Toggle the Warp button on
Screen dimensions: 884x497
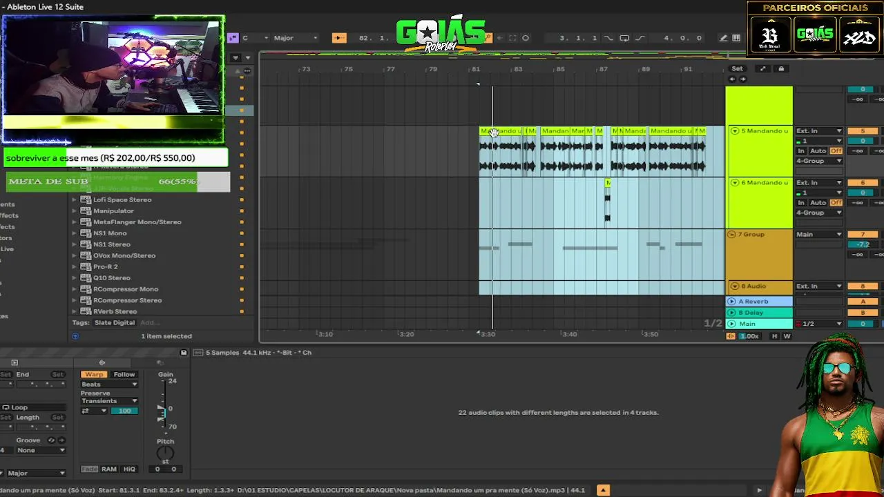(x=93, y=375)
